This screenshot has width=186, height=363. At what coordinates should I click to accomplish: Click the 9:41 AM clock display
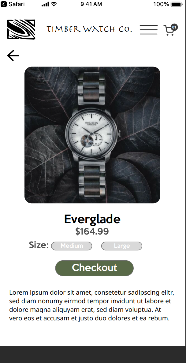[91, 4]
